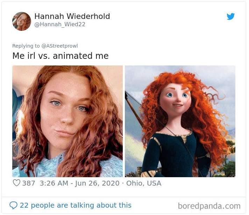Click the 387 likes count
The height and width of the screenshot is (215, 249).
29,183
